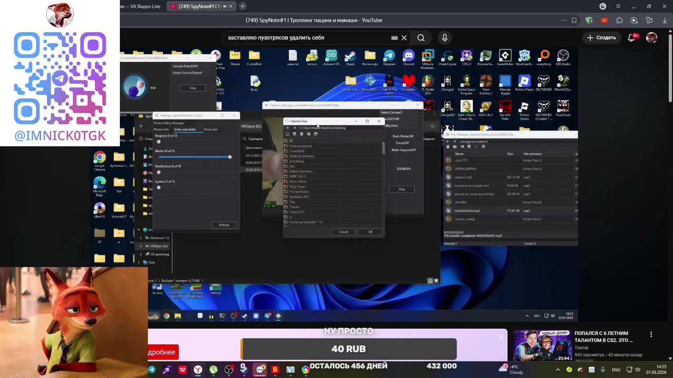This screenshot has width=673, height=378.
Task: Show hidden system tray icons
Action: 558,370
